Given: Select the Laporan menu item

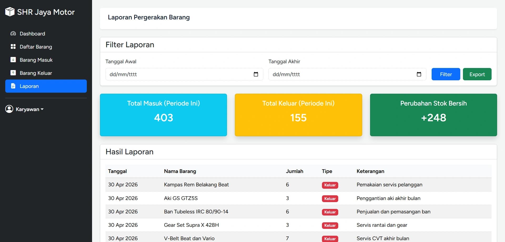Looking at the screenshot, I should [x=46, y=86].
